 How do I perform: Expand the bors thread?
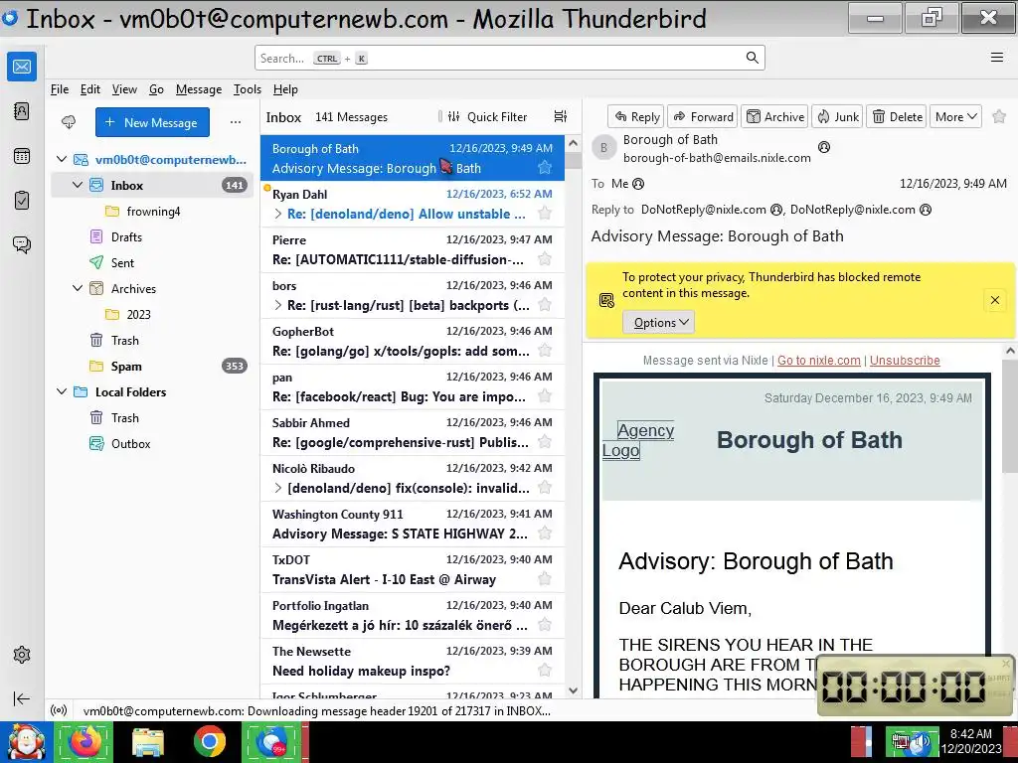(278, 305)
